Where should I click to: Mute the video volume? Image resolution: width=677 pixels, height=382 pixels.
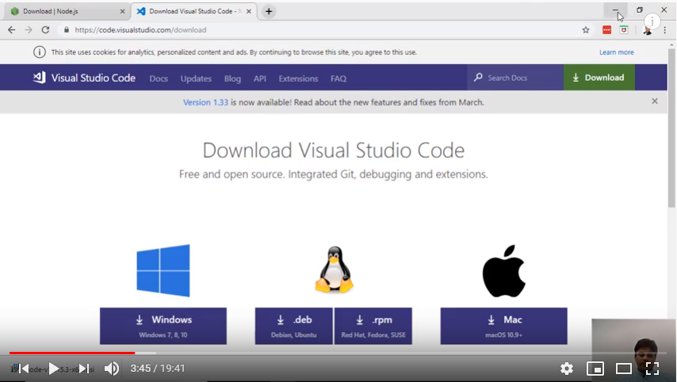point(112,369)
